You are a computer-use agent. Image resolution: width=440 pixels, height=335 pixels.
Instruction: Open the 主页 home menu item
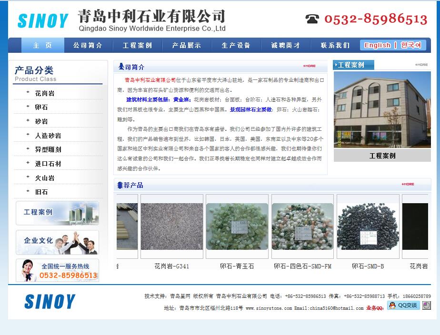tap(43, 45)
